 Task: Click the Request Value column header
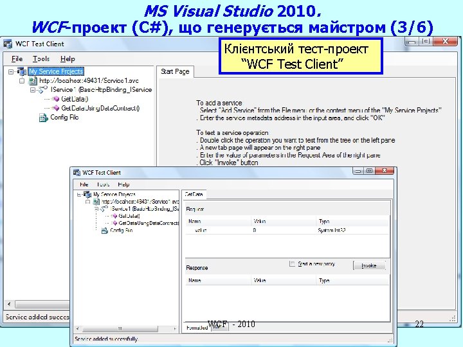(284, 221)
